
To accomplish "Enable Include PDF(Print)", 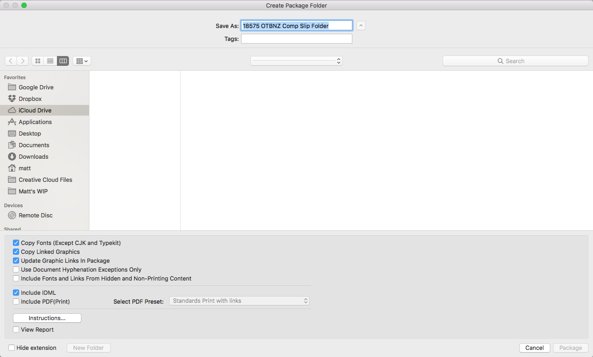I will [16, 301].
